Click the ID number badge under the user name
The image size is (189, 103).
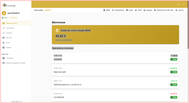(13, 18)
